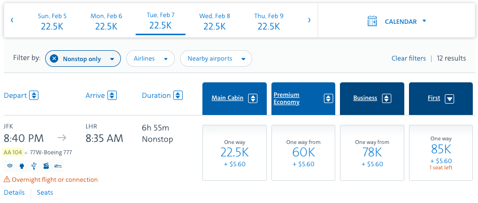Screen dimensions: 478x203
Task: Click the 12 results count text
Action: (451, 58)
